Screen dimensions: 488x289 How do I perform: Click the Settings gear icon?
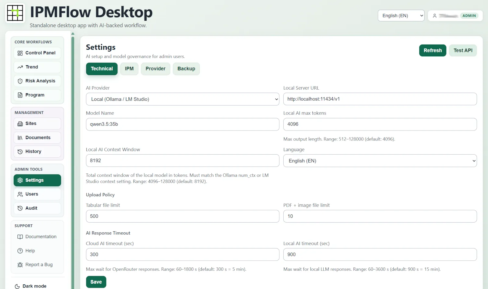click(20, 180)
